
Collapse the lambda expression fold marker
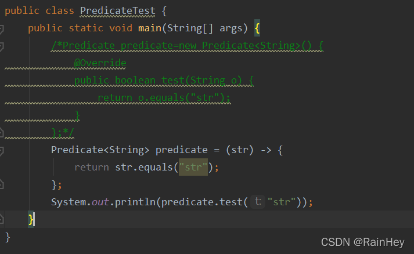1,151
